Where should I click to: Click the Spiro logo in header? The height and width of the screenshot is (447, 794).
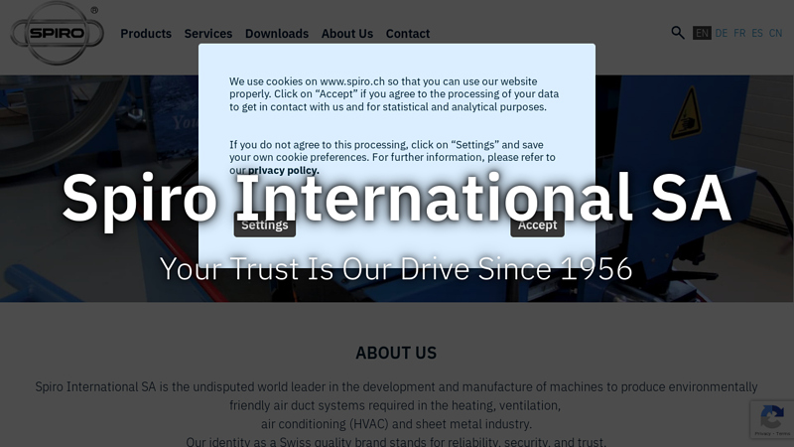(58, 33)
